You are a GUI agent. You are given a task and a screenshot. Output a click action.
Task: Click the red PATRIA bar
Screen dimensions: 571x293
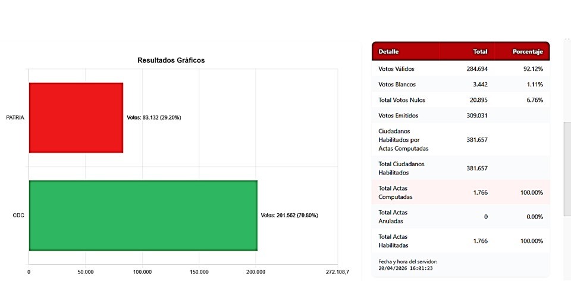pyautogui.click(x=76, y=117)
